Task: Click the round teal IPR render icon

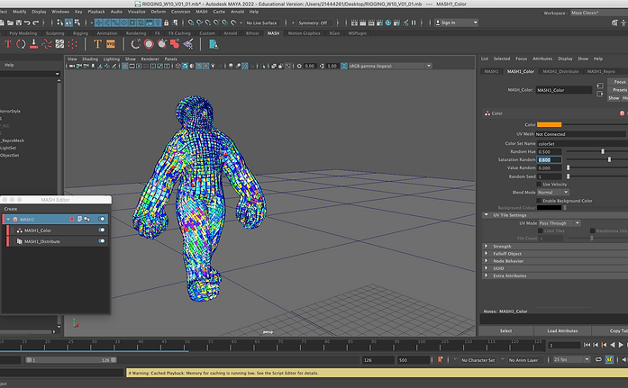Action: pyautogui.click(x=388, y=23)
